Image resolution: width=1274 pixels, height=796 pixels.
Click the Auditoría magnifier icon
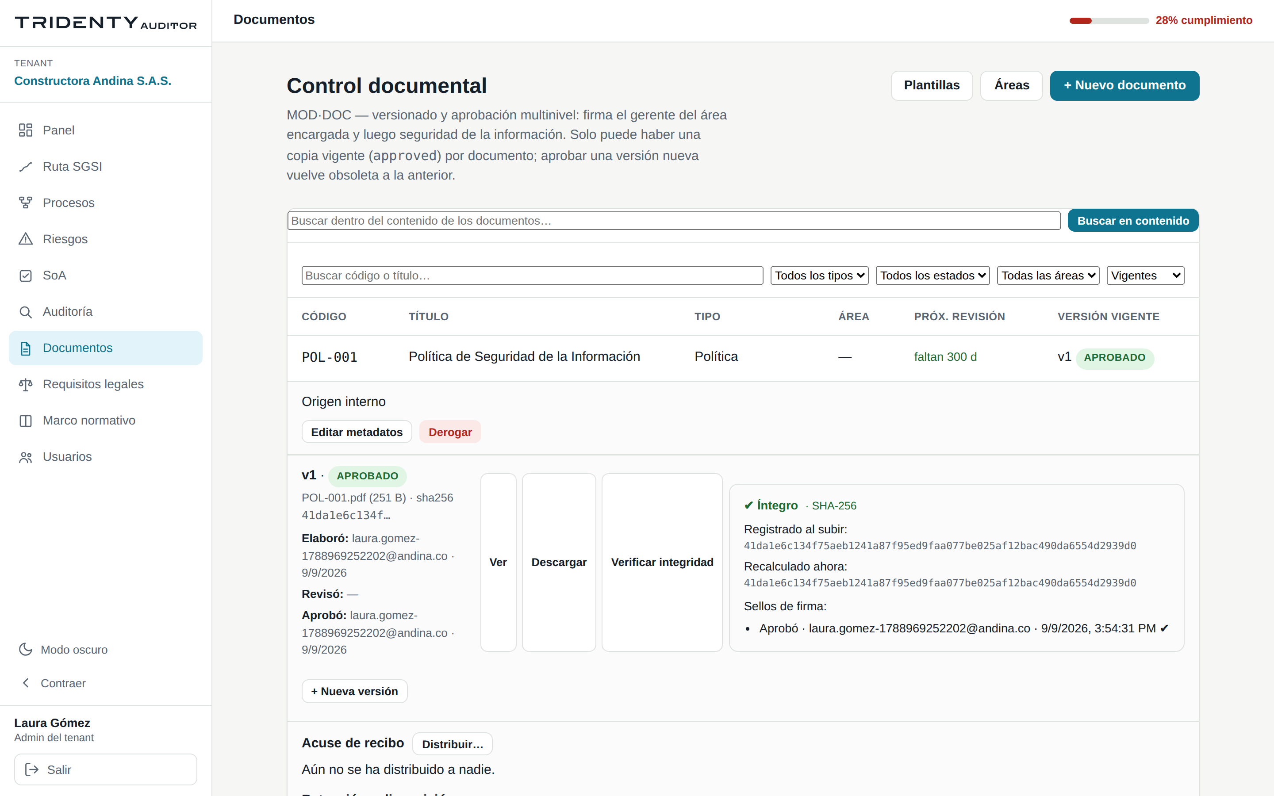25,312
